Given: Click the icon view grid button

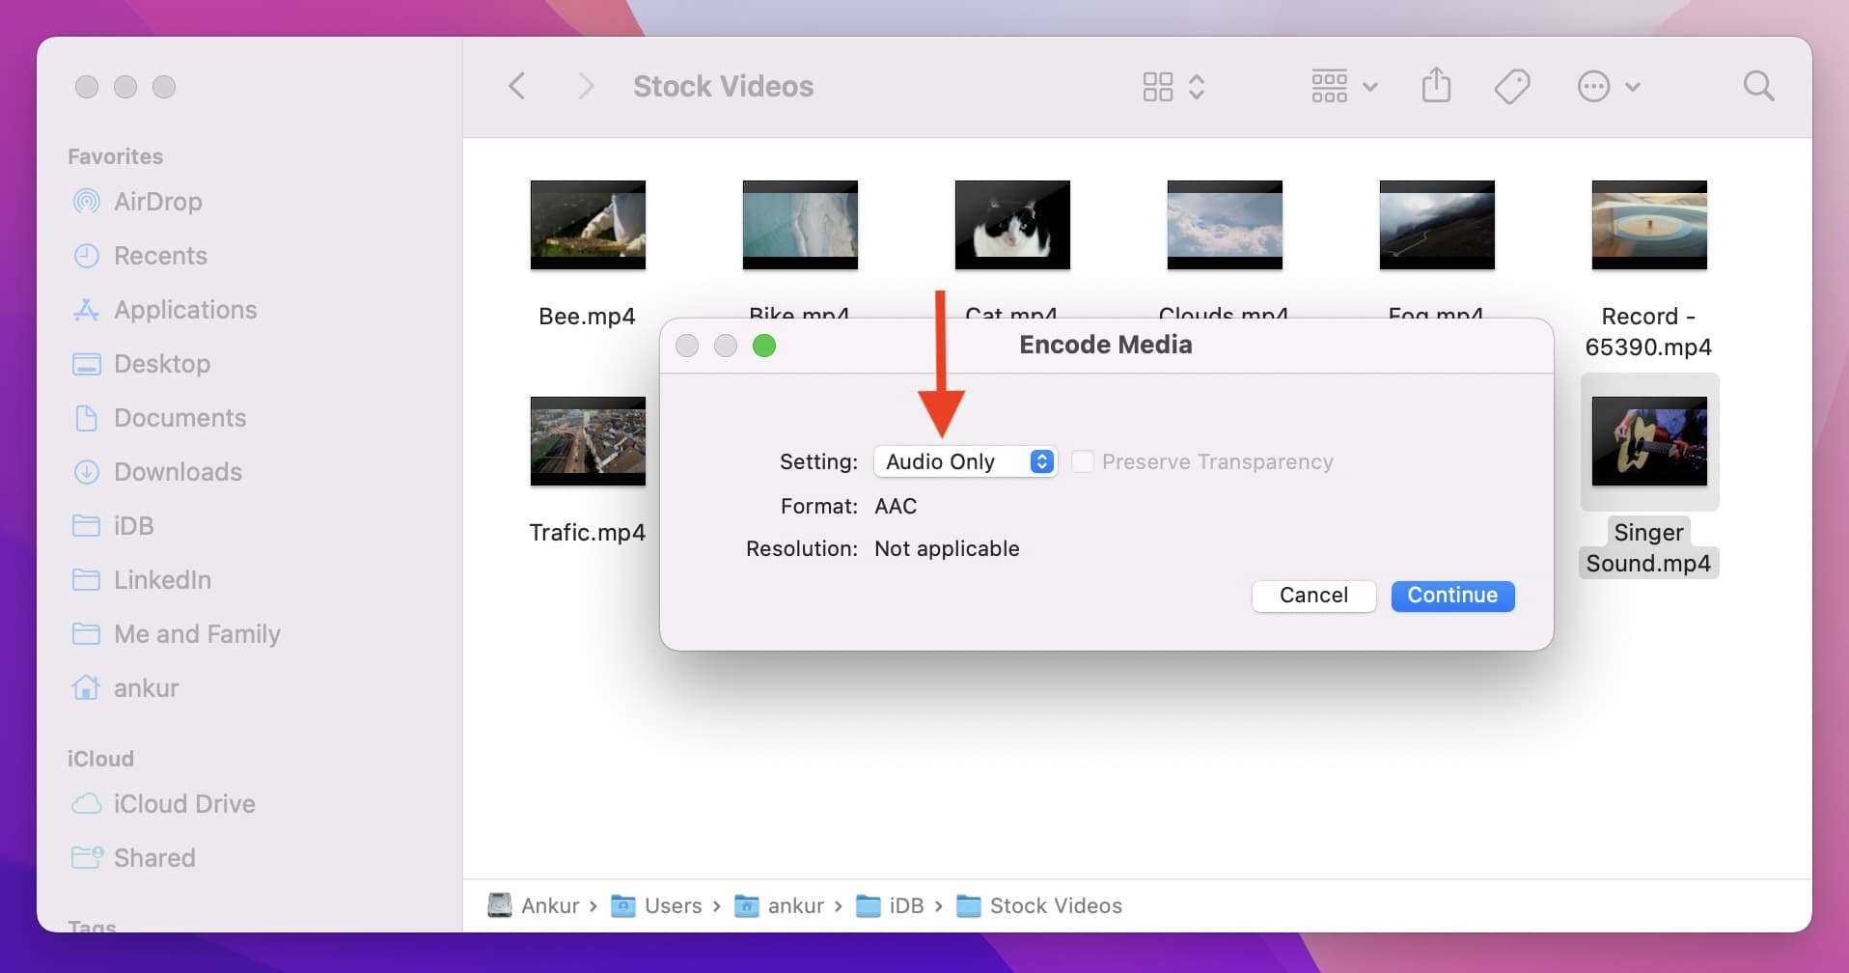Looking at the screenshot, I should [x=1158, y=86].
